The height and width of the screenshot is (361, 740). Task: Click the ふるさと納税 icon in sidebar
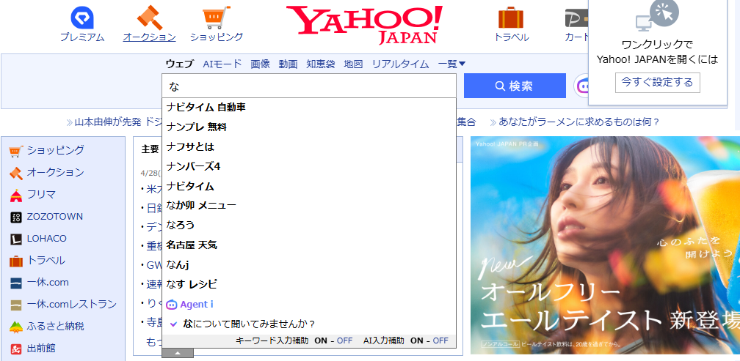pos(16,327)
